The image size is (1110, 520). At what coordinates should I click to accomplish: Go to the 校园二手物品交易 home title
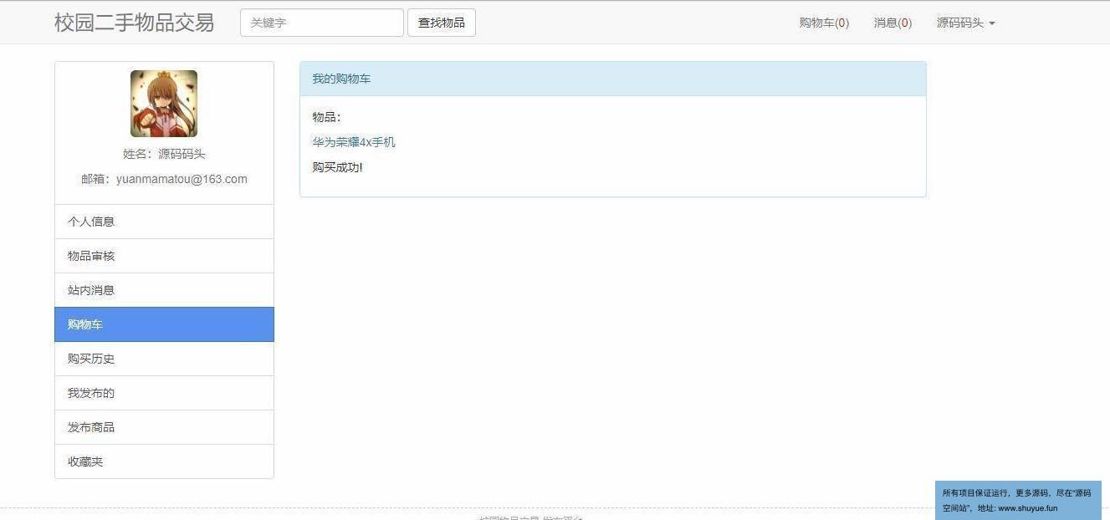pos(134,23)
